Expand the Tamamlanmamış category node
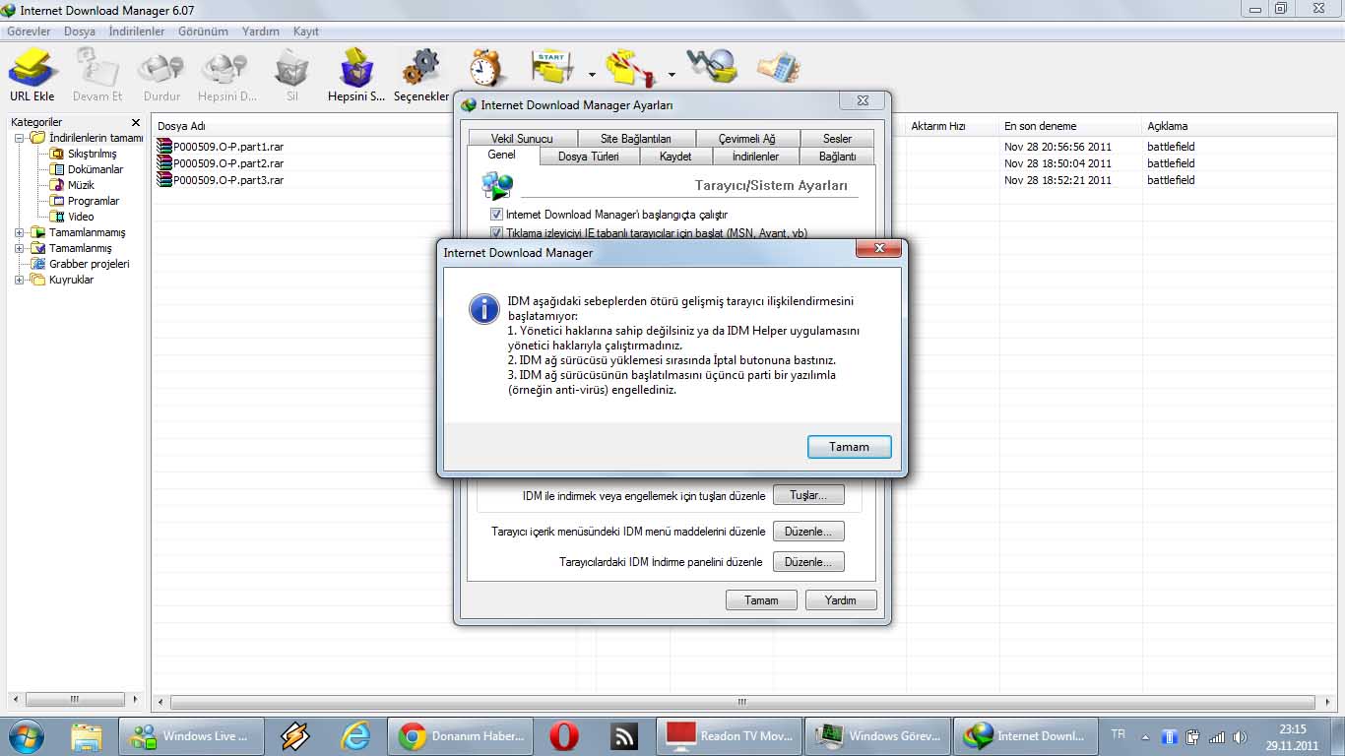The image size is (1345, 756). (20, 232)
